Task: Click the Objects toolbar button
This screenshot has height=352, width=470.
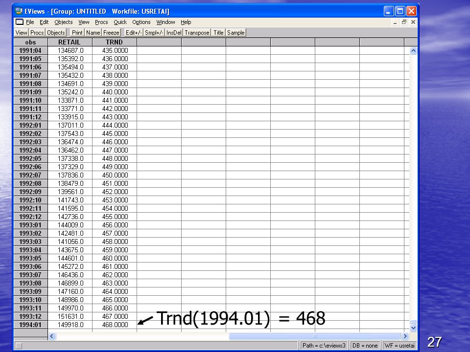Action: pos(56,33)
